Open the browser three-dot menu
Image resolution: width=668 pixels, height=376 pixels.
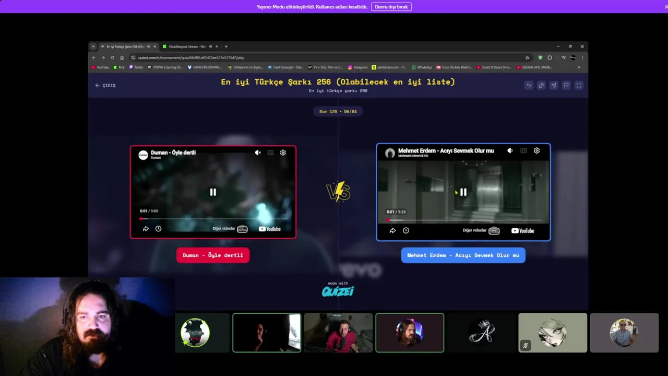click(x=582, y=57)
